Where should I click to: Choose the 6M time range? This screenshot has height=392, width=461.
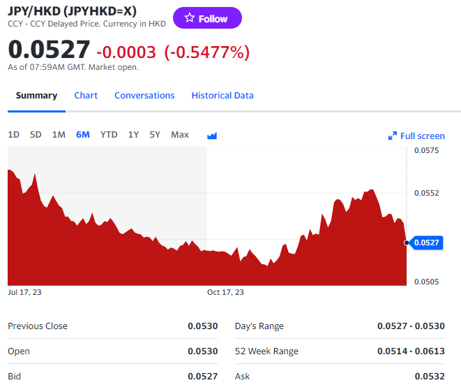82,134
